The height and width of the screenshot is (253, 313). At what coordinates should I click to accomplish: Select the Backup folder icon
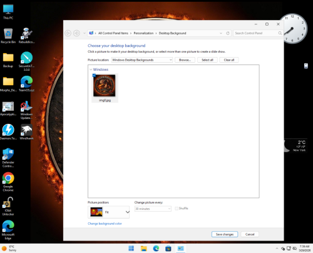pyautogui.click(x=8, y=60)
